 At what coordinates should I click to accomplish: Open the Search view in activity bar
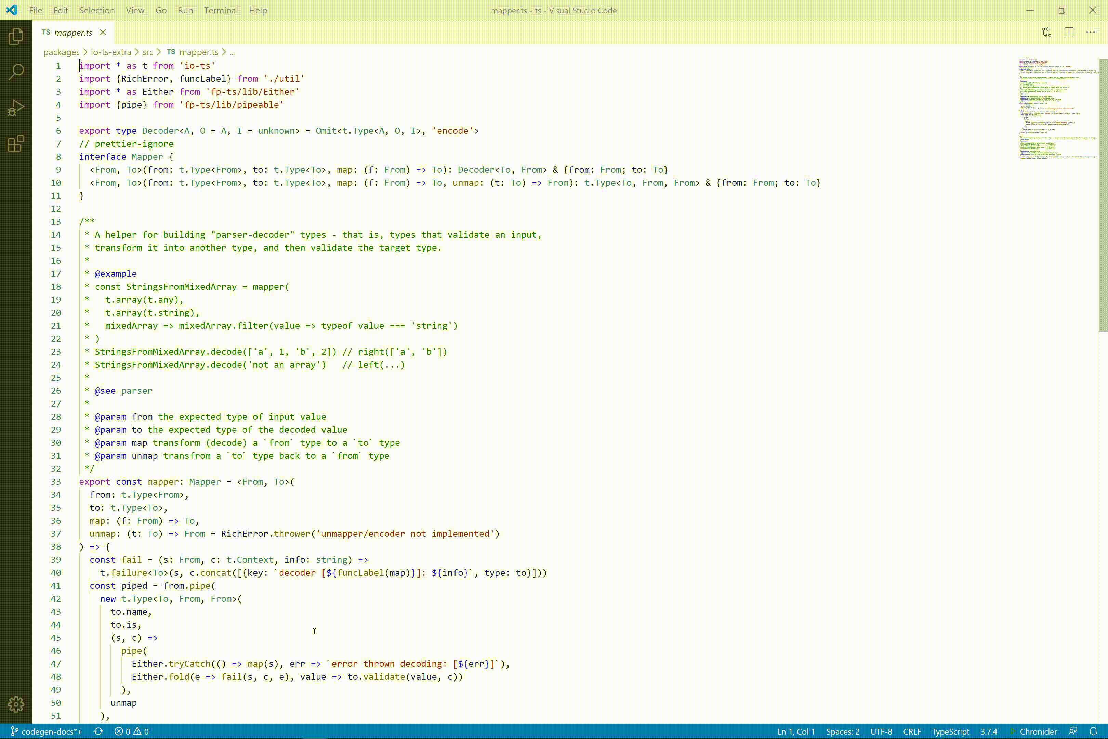pyautogui.click(x=16, y=72)
